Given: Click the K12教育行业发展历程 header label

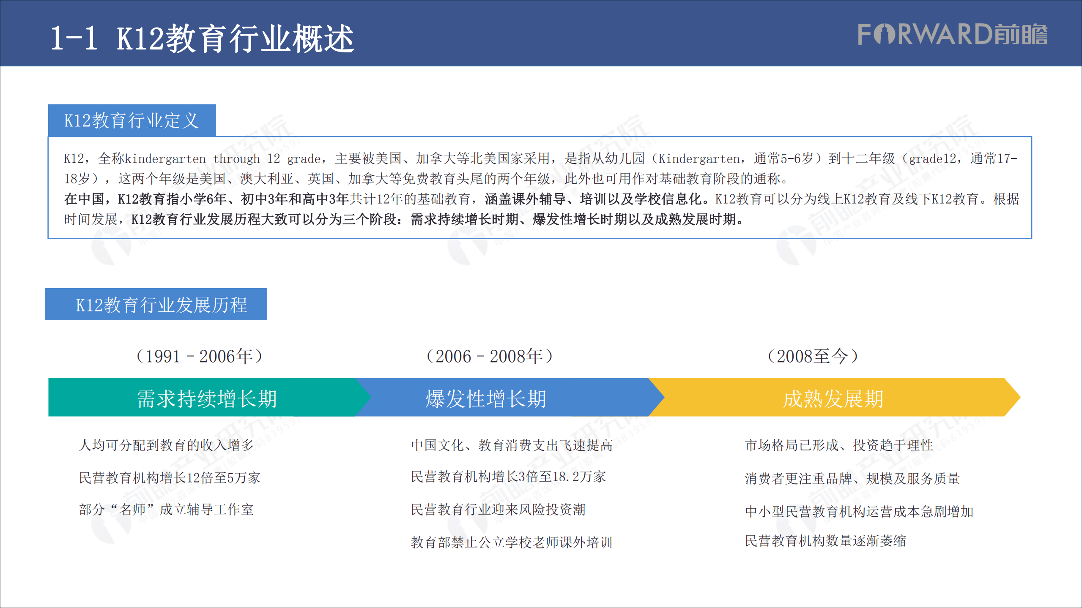Looking at the screenshot, I should click(x=155, y=304).
